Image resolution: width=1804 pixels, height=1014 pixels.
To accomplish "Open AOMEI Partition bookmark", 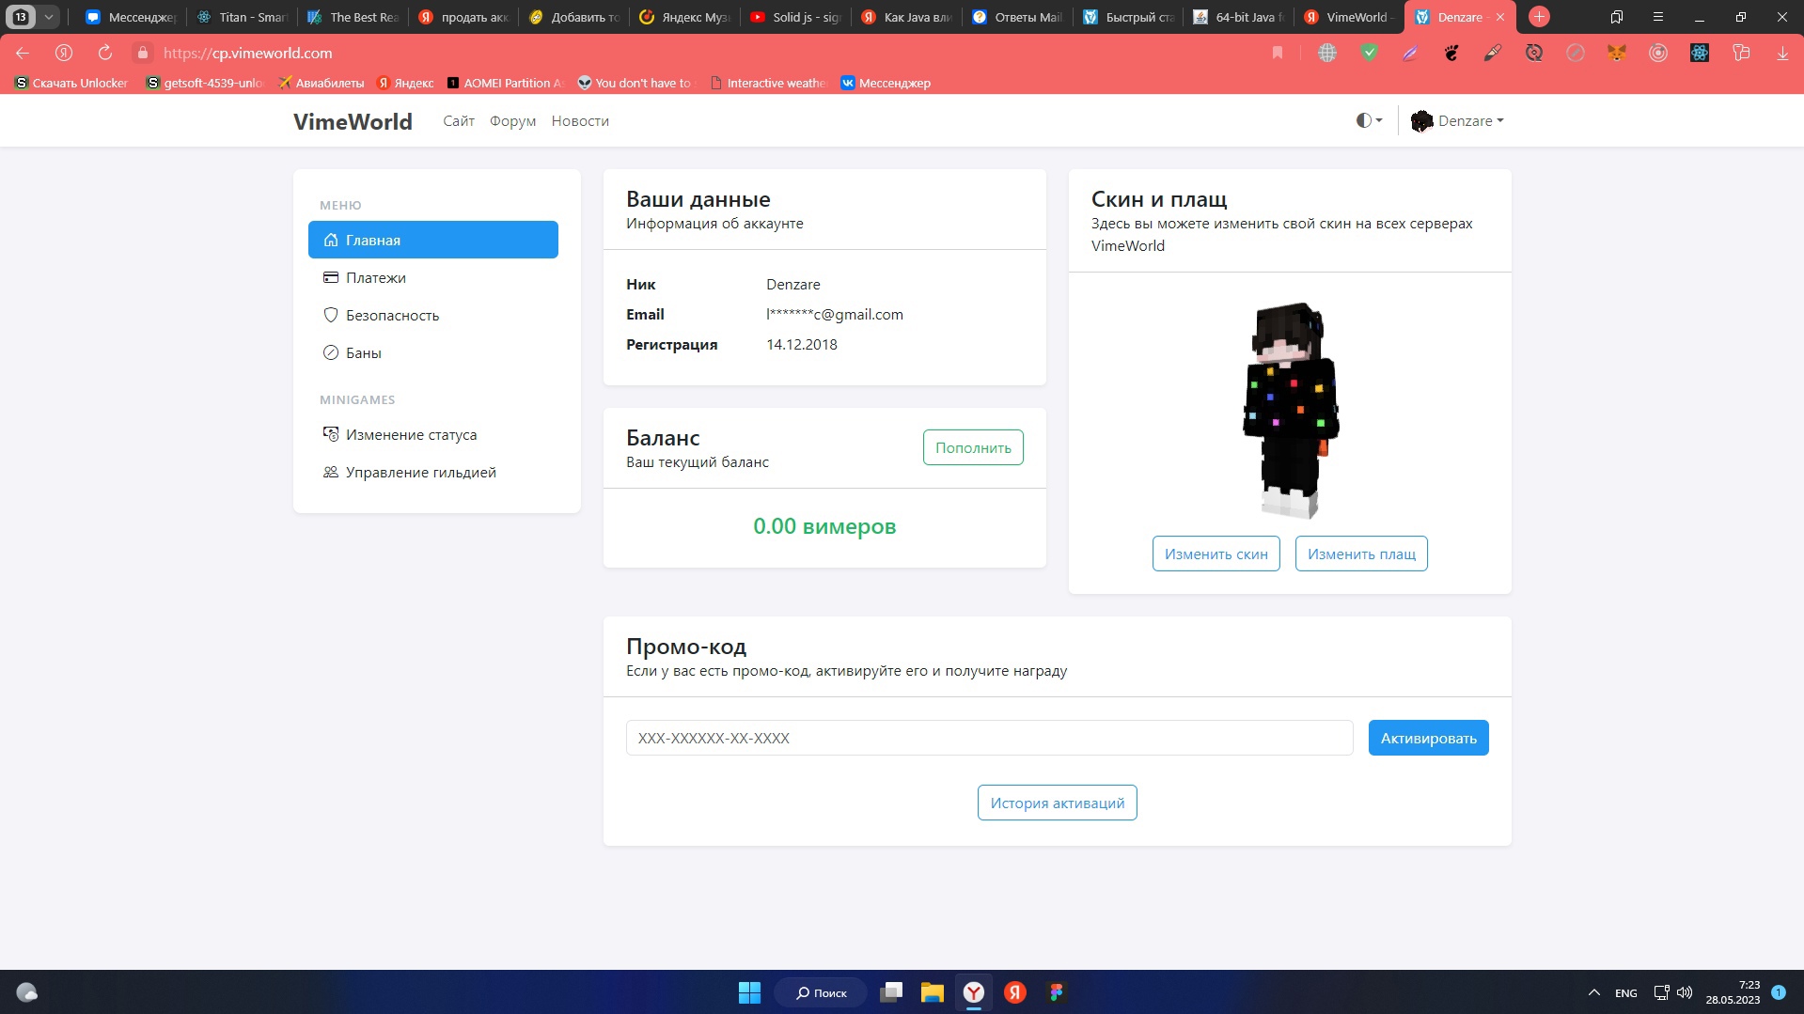I will pyautogui.click(x=505, y=83).
